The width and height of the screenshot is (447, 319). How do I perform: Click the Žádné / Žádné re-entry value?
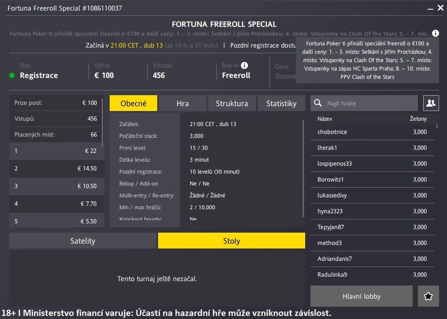[x=207, y=196]
